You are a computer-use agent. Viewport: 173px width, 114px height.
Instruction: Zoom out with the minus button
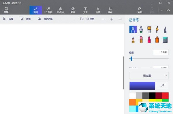pyautogui.click(x=103, y=19)
